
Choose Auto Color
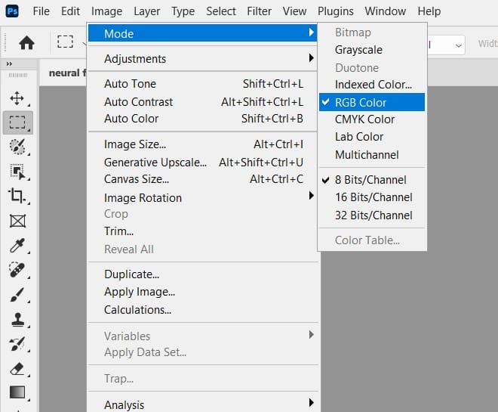click(x=203, y=119)
